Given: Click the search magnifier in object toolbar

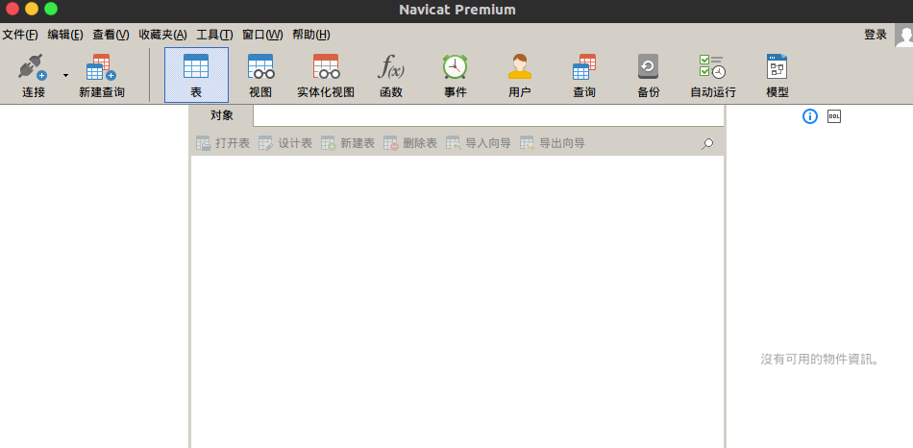Looking at the screenshot, I should coord(708,143).
